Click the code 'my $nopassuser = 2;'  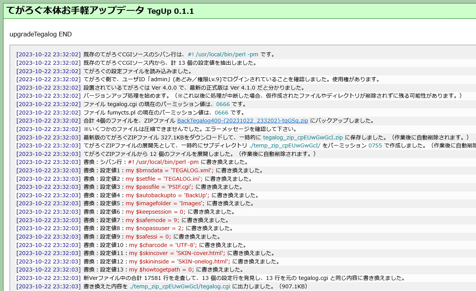pyautogui.click(x=155, y=228)
